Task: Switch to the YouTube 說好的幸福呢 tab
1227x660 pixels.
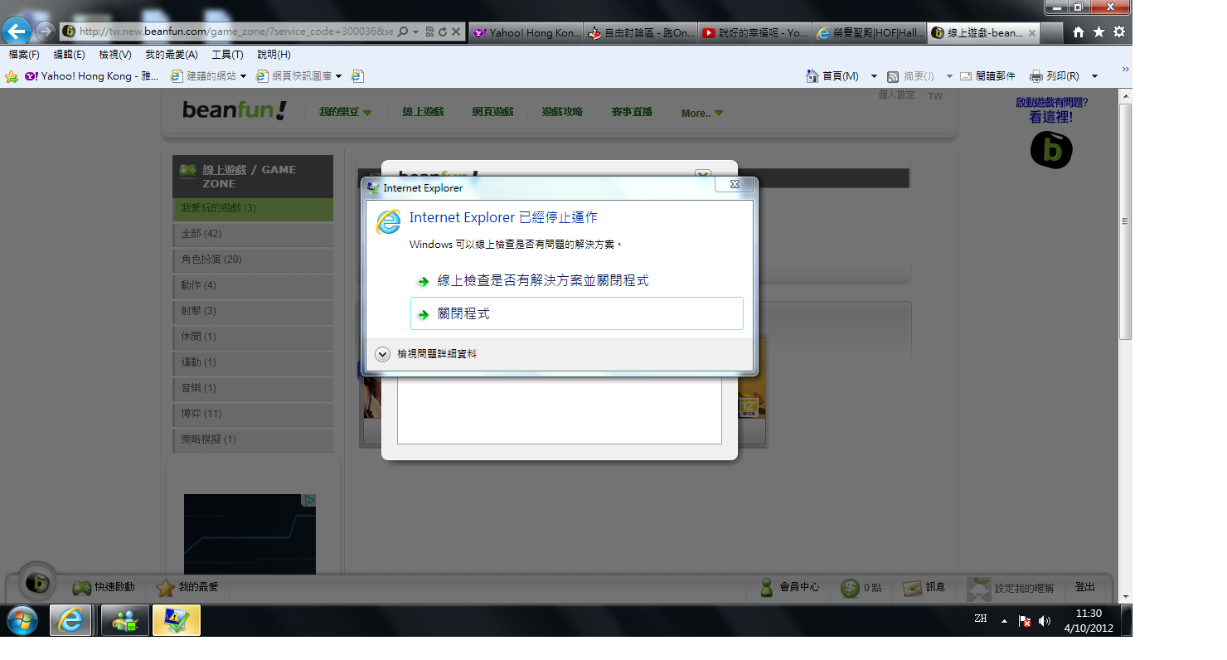Action: pos(755,33)
